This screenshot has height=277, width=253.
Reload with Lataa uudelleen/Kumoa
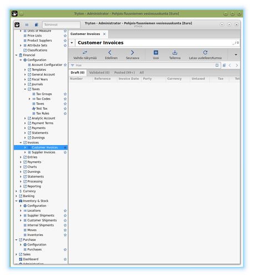[205, 55]
